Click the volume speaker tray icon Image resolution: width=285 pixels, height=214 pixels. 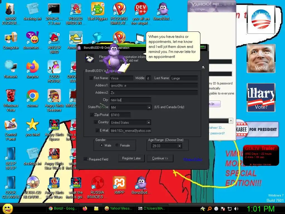(236, 208)
